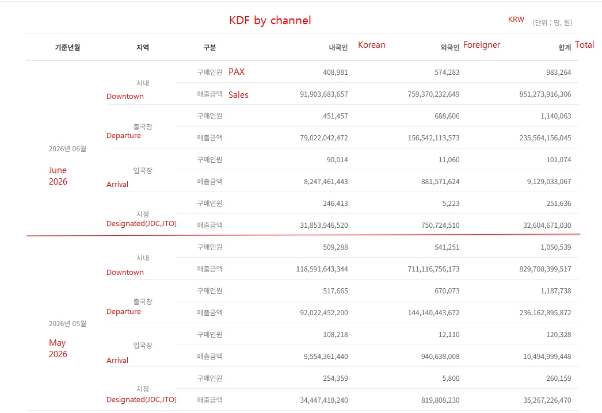The width and height of the screenshot is (602, 413).
Task: Click the 지역 column header
Action: [142, 47]
